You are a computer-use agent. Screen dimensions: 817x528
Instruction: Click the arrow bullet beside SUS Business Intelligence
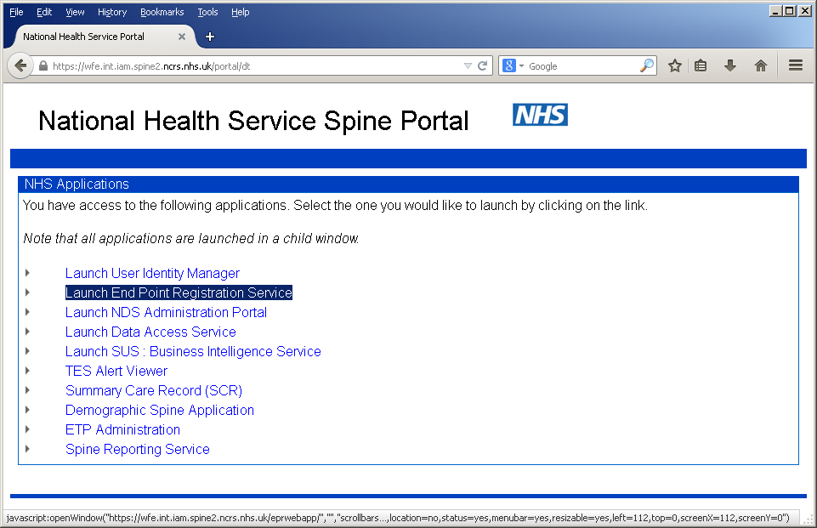click(27, 351)
